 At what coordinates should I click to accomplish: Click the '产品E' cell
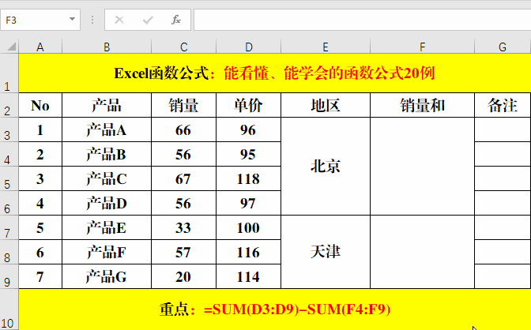pos(107,227)
